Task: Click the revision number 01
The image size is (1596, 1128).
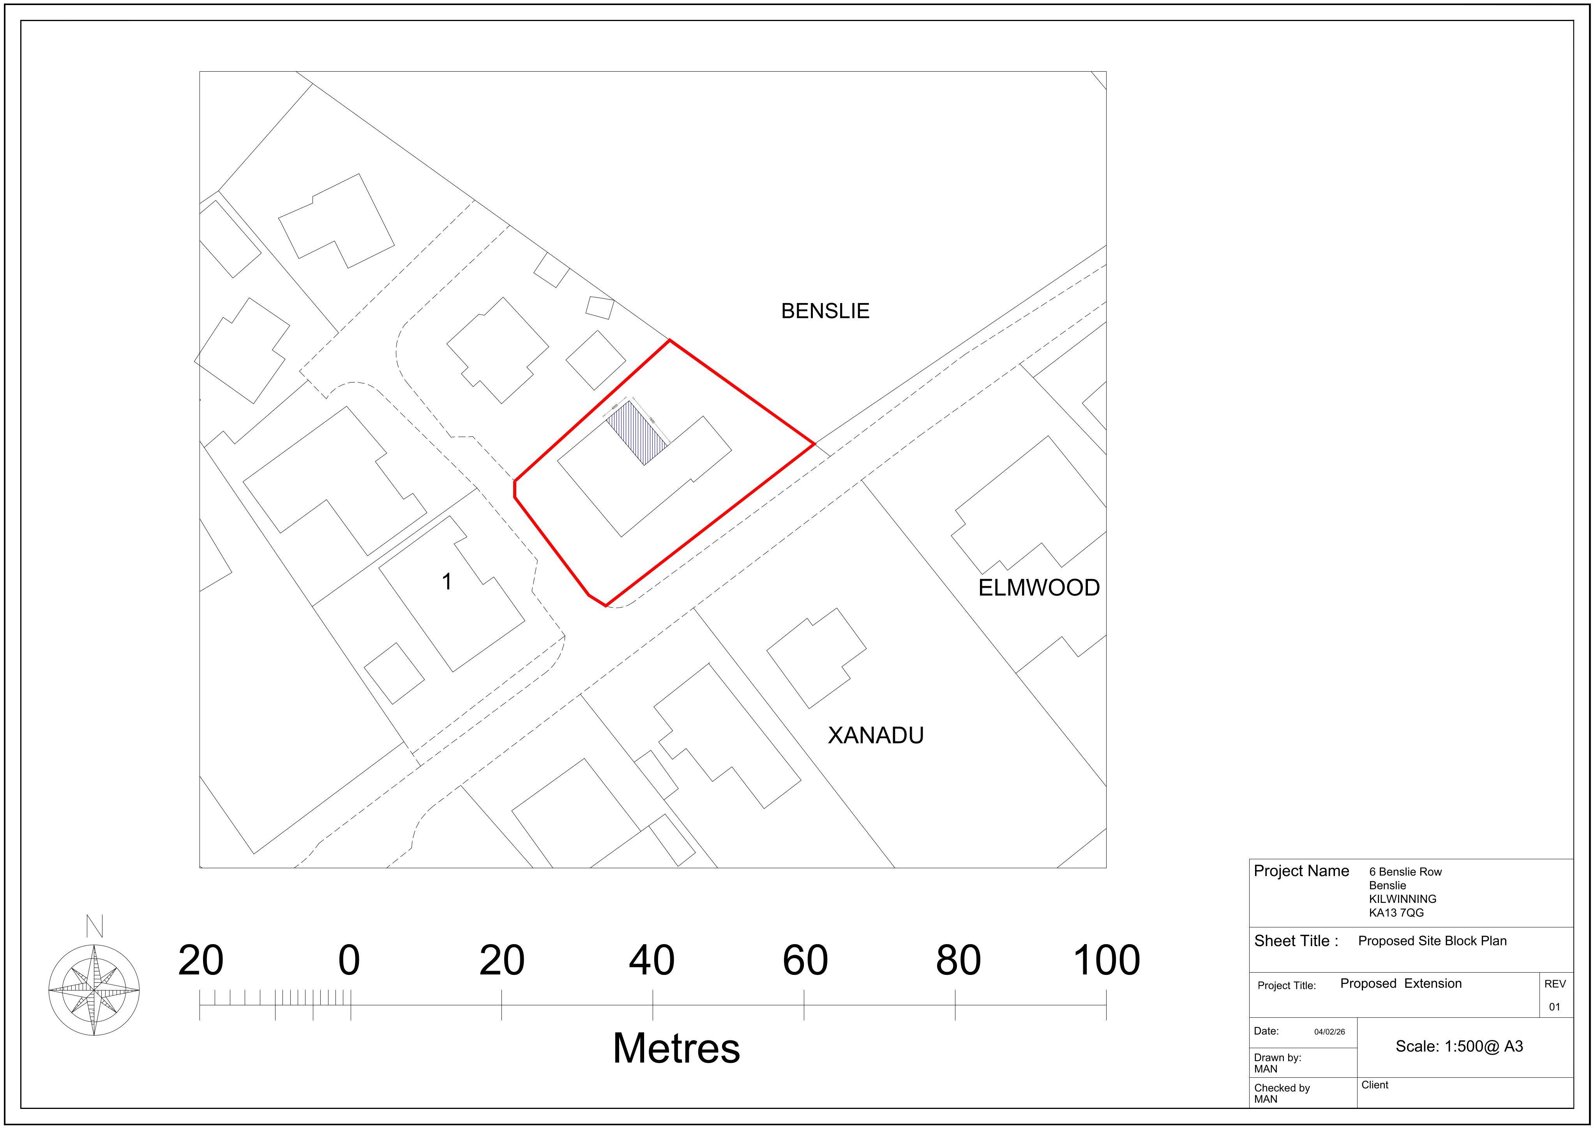Action: (x=1555, y=1007)
